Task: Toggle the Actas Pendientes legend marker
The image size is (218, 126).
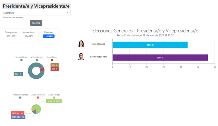Action: 20,98
